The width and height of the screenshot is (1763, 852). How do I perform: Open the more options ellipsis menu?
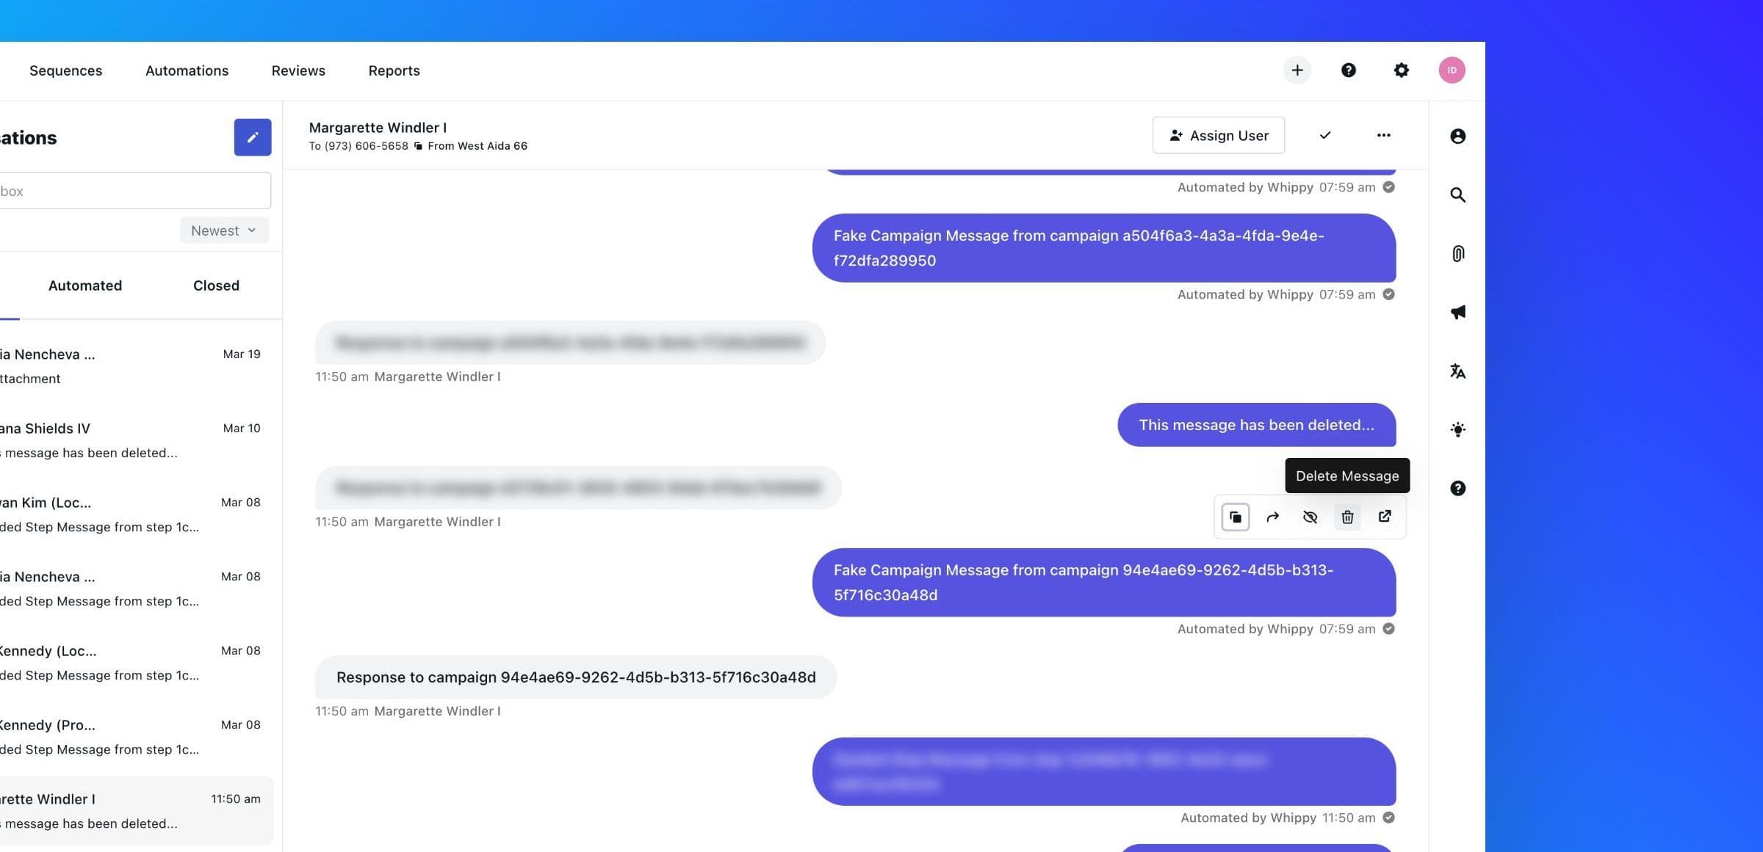coord(1383,135)
